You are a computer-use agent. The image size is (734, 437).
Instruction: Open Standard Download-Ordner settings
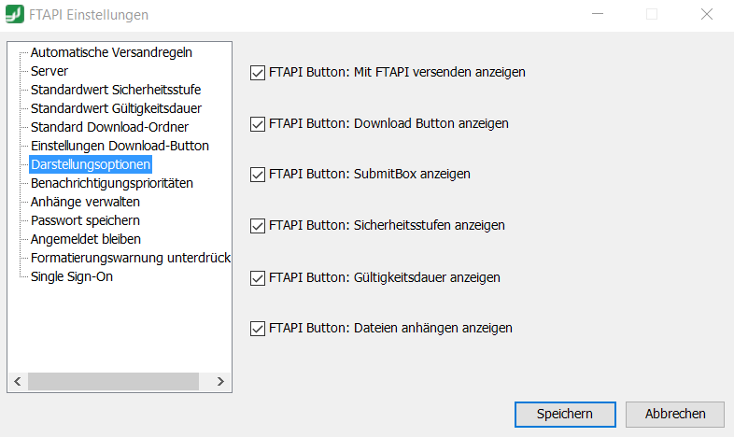(109, 127)
